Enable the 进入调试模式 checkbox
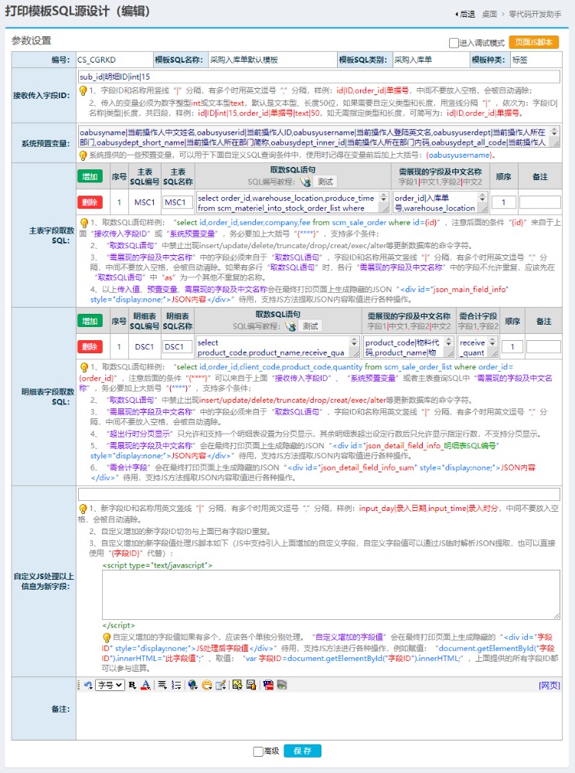Screen dimensions: 575x773 pos(454,43)
